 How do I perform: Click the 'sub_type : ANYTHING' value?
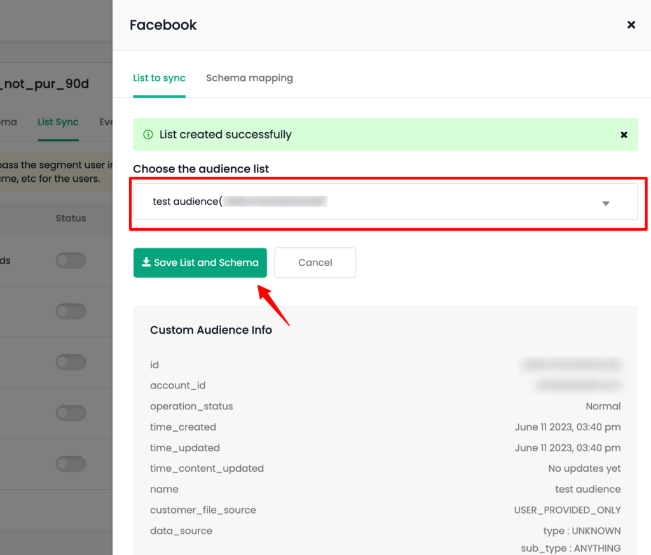click(571, 549)
